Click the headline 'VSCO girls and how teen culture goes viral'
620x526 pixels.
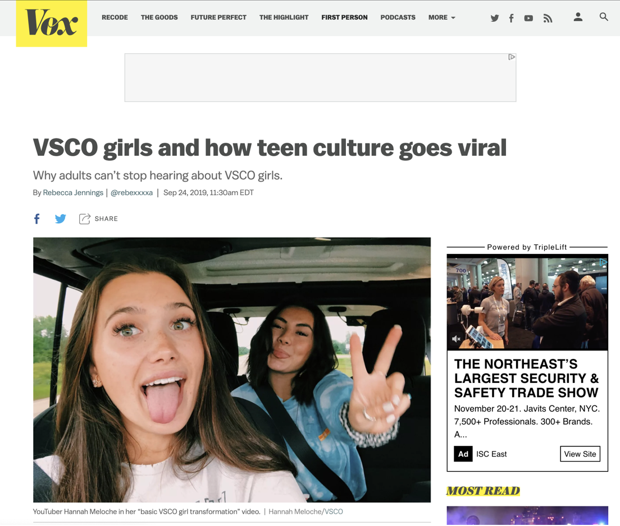[270, 148]
